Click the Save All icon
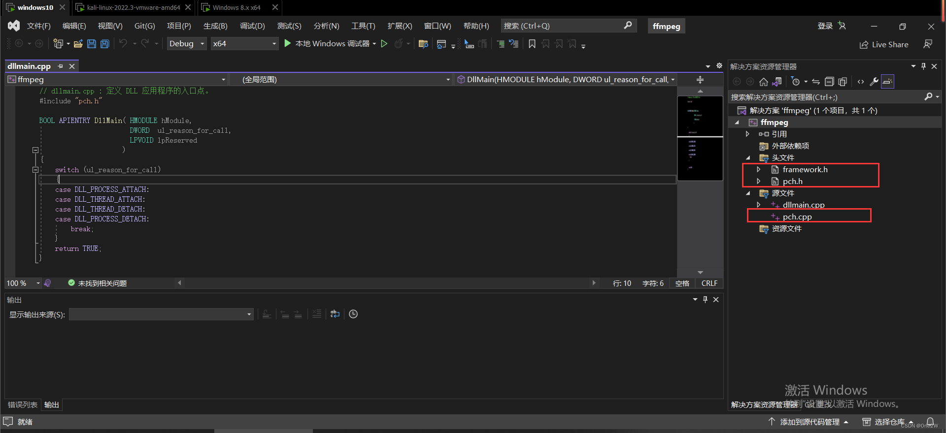The width and height of the screenshot is (946, 433). [104, 44]
